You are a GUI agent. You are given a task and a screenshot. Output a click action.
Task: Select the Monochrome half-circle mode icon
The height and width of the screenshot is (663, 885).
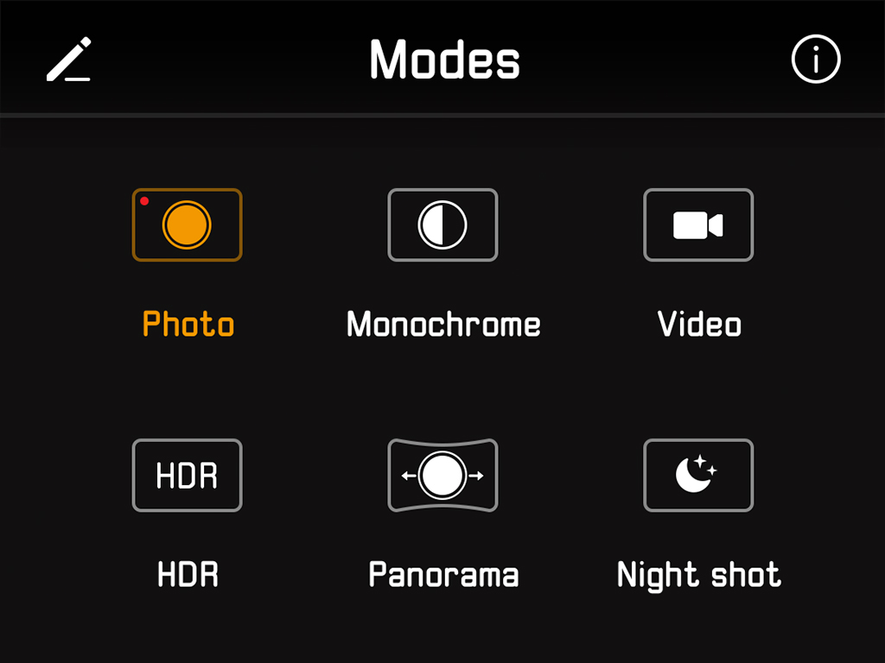pyautogui.click(x=442, y=224)
